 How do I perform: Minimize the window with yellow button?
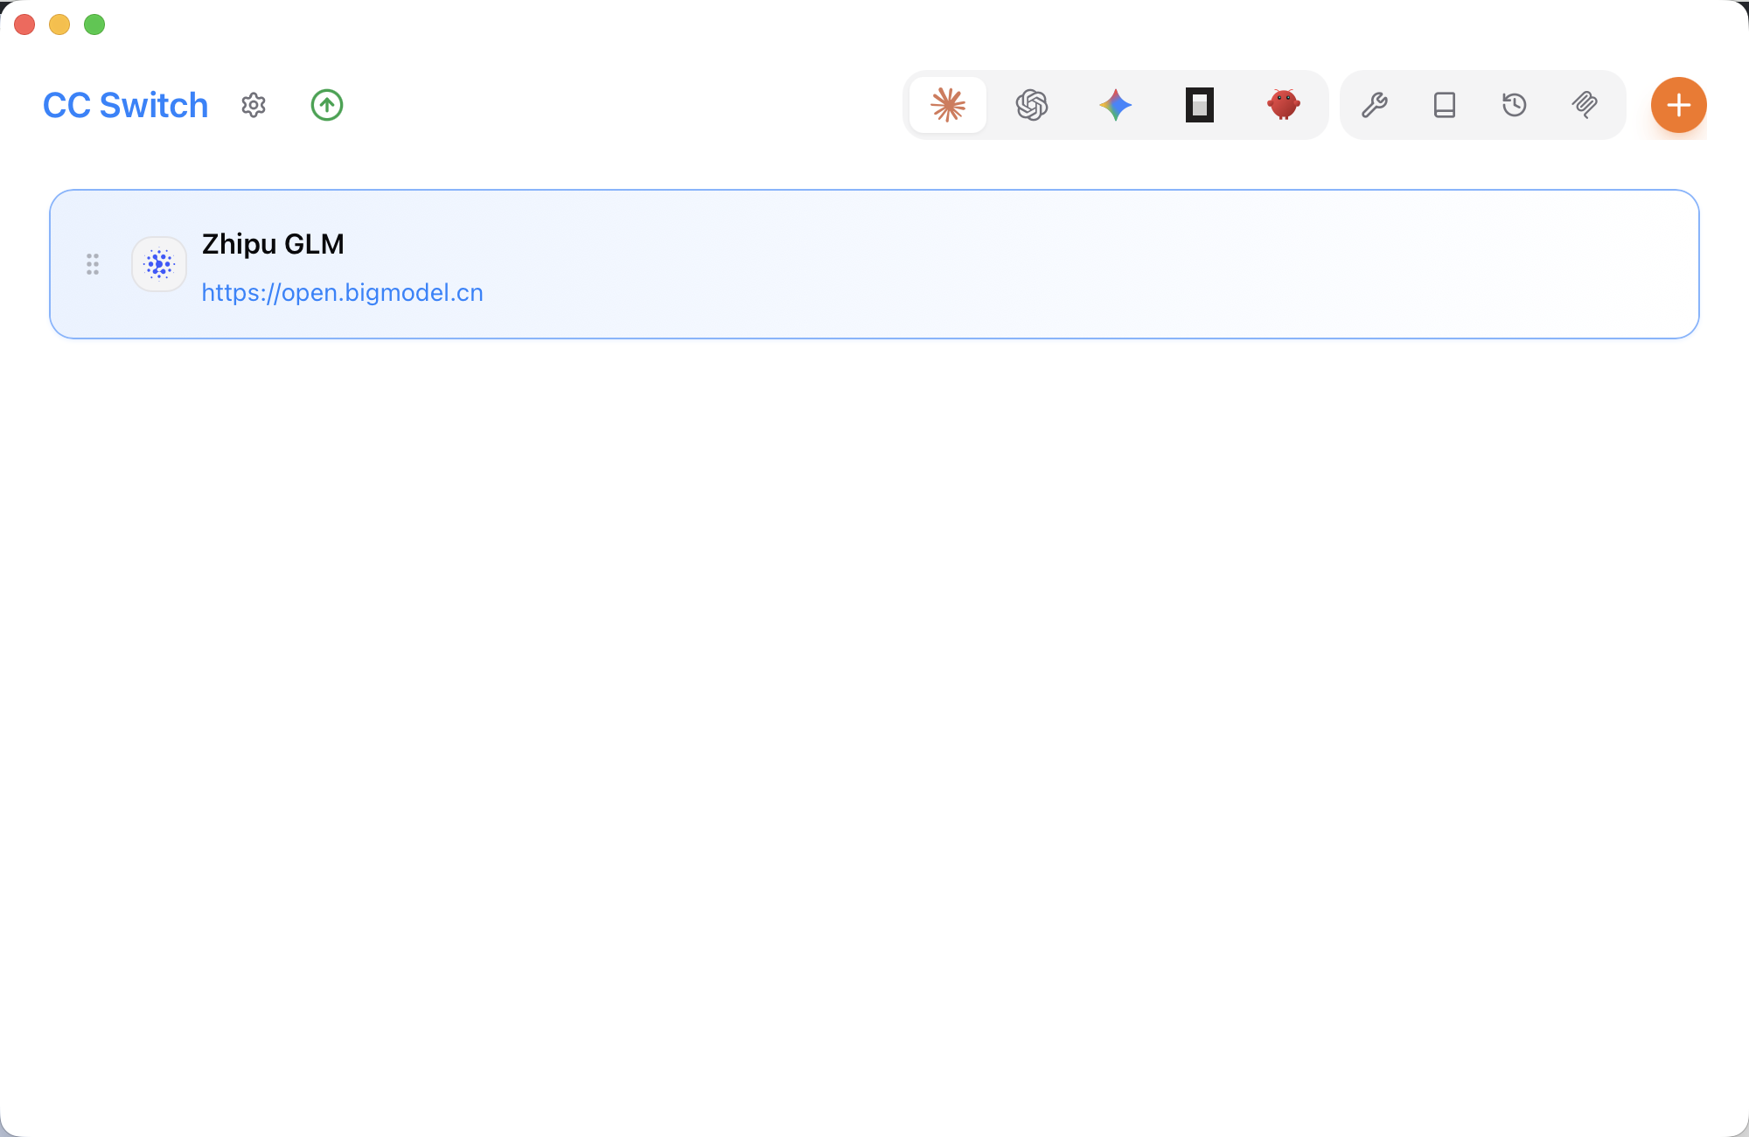[59, 24]
